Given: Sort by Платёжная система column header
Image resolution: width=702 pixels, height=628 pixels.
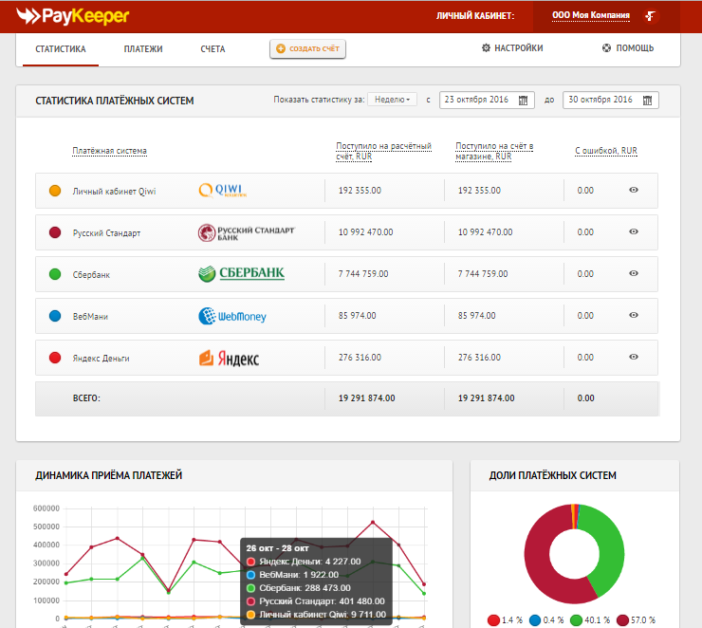Looking at the screenshot, I should tap(109, 152).
